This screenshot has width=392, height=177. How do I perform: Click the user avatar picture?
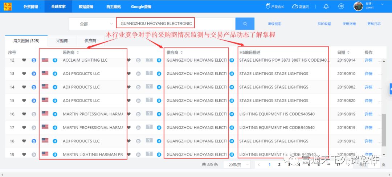click(x=358, y=6)
